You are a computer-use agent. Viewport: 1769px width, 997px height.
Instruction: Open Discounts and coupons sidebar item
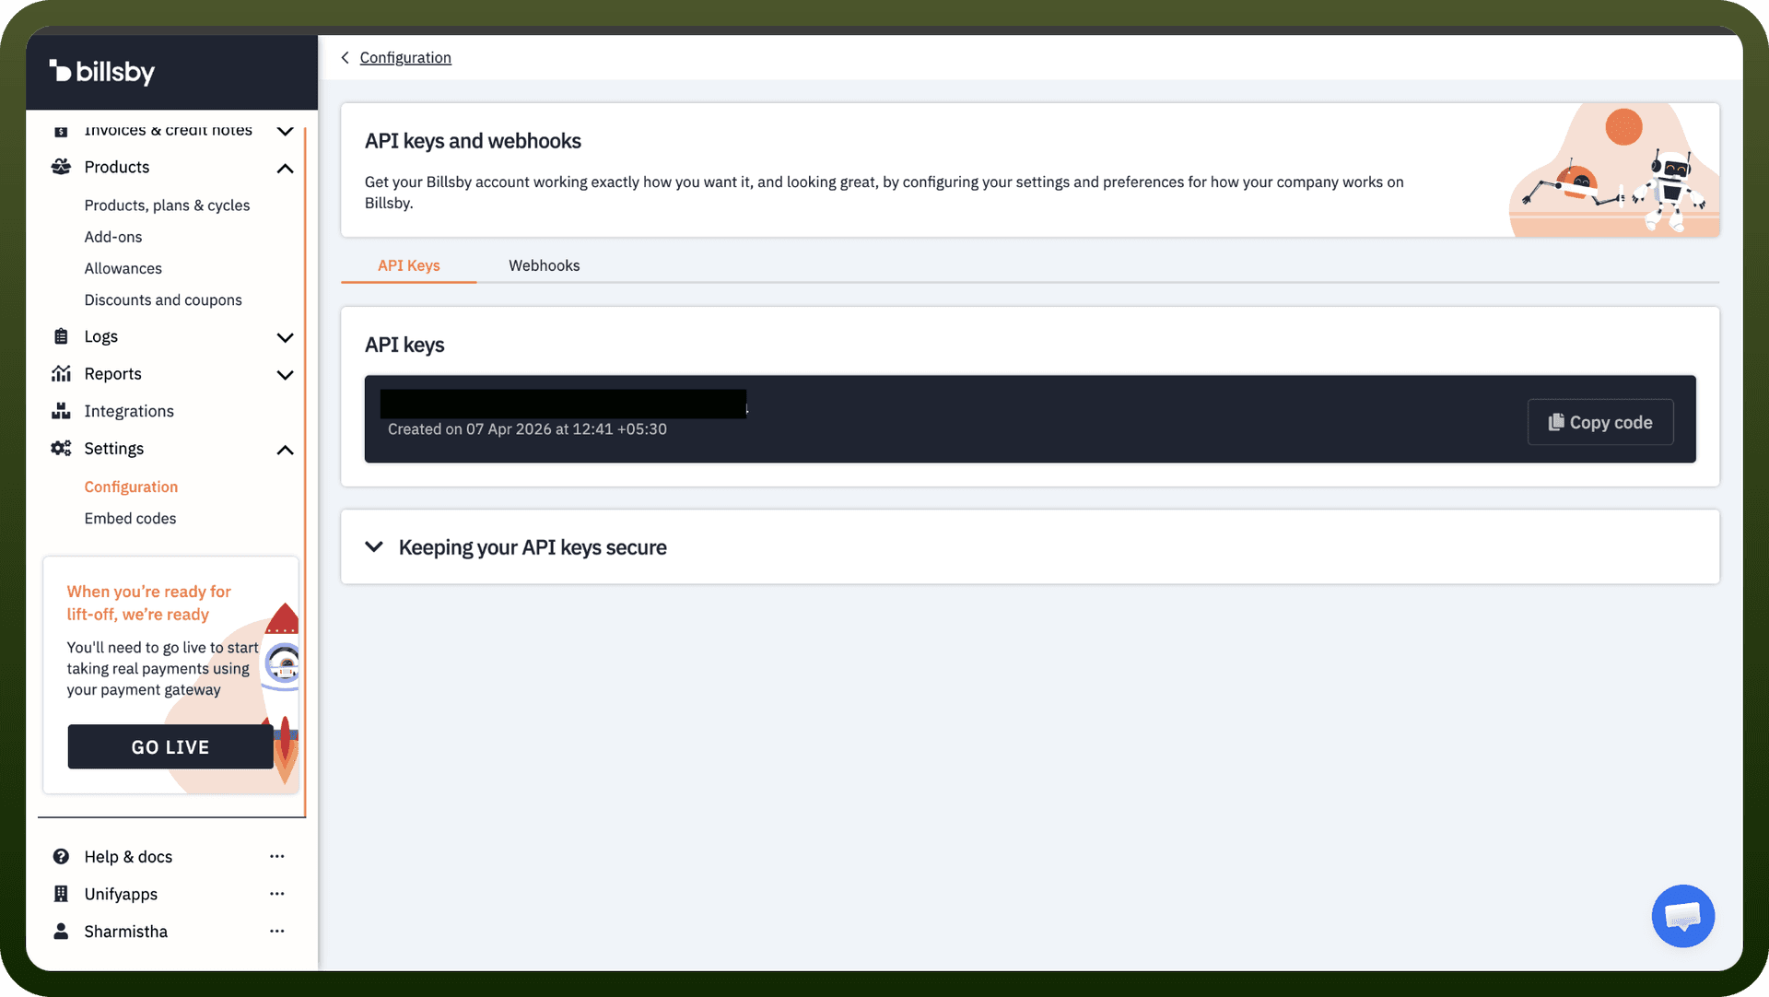pos(163,299)
